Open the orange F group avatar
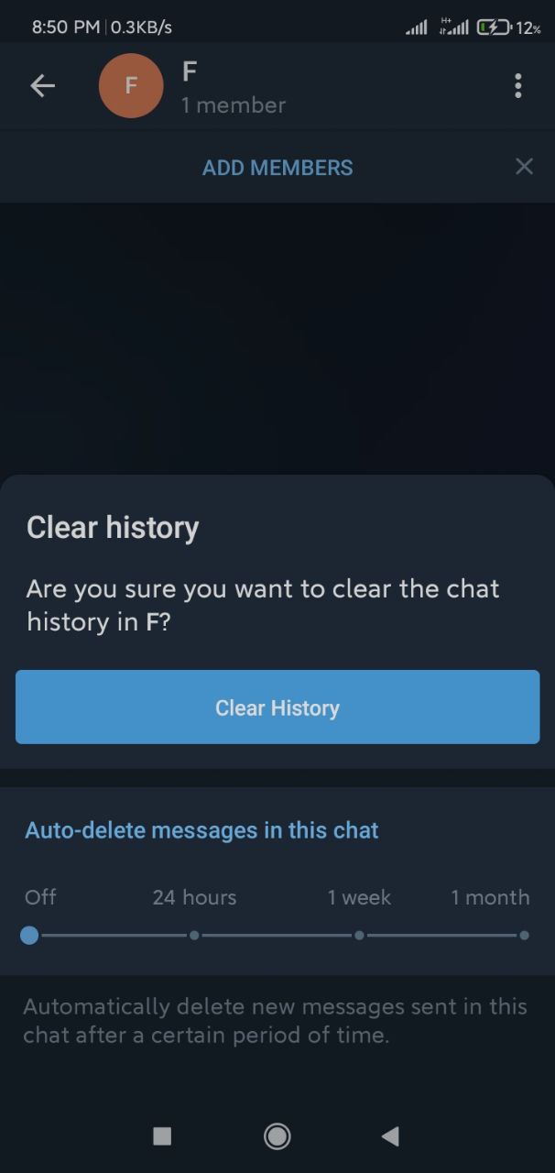Screen dimensions: 555x1173 (x=131, y=86)
